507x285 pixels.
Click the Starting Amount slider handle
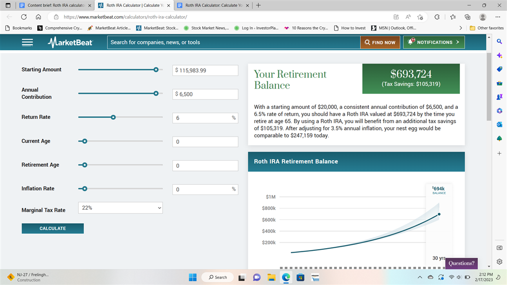pyautogui.click(x=156, y=70)
